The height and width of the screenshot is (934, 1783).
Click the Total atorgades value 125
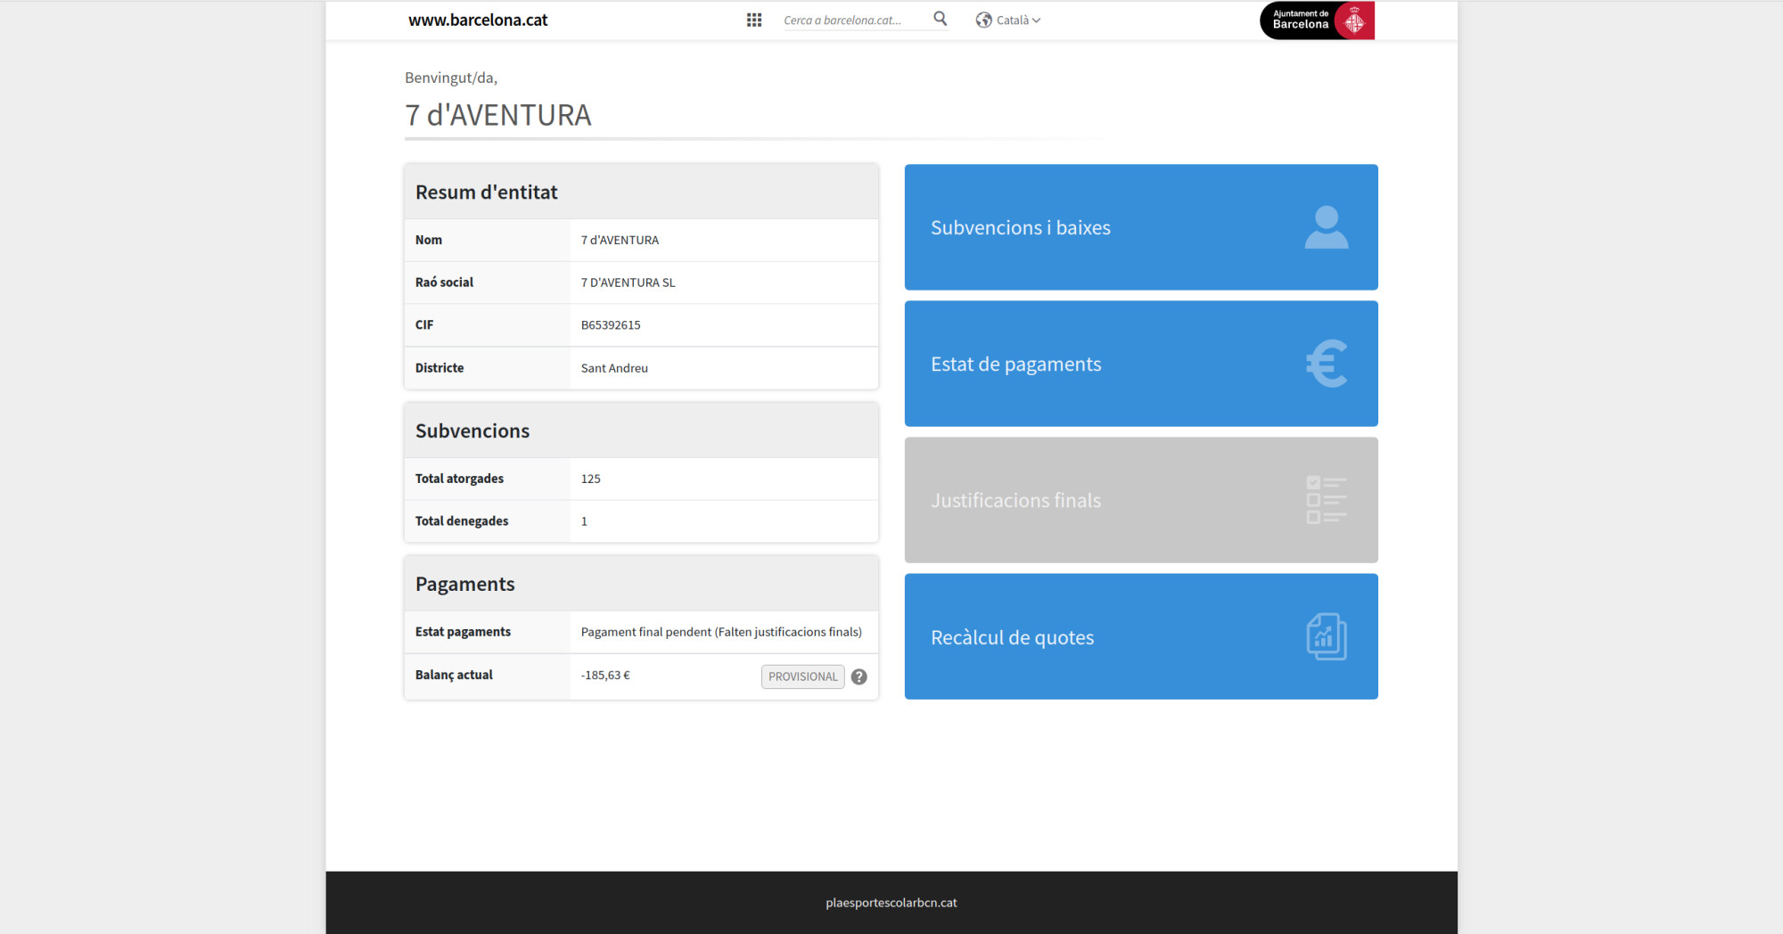point(590,479)
